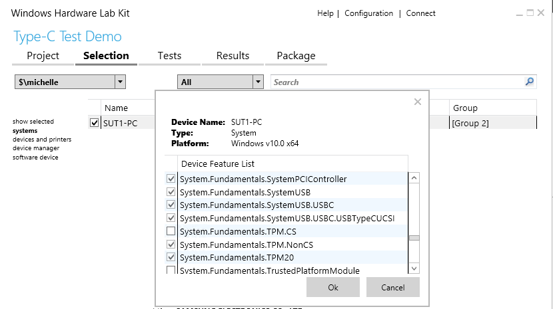Select the SUT1-PC name cell
The image size is (553, 309).
[x=121, y=123]
